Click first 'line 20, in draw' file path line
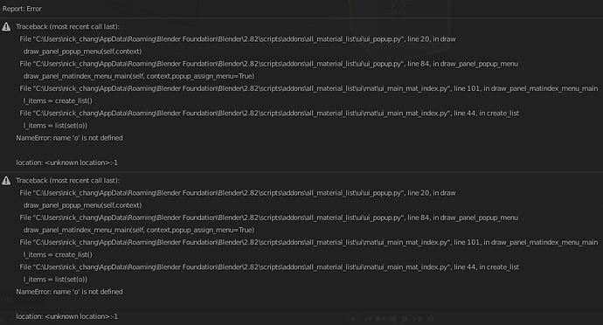 [x=238, y=38]
